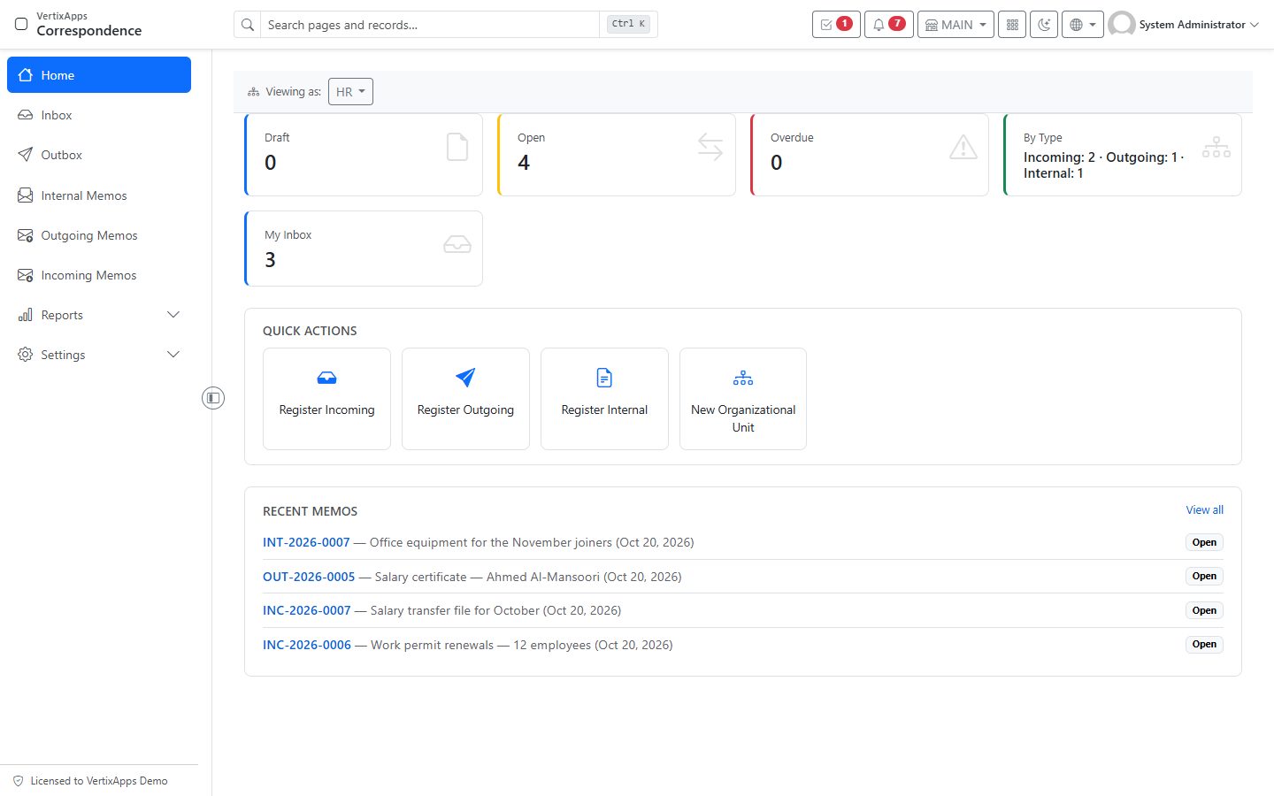Click the Outgoing Memos envelope icon

(x=25, y=235)
